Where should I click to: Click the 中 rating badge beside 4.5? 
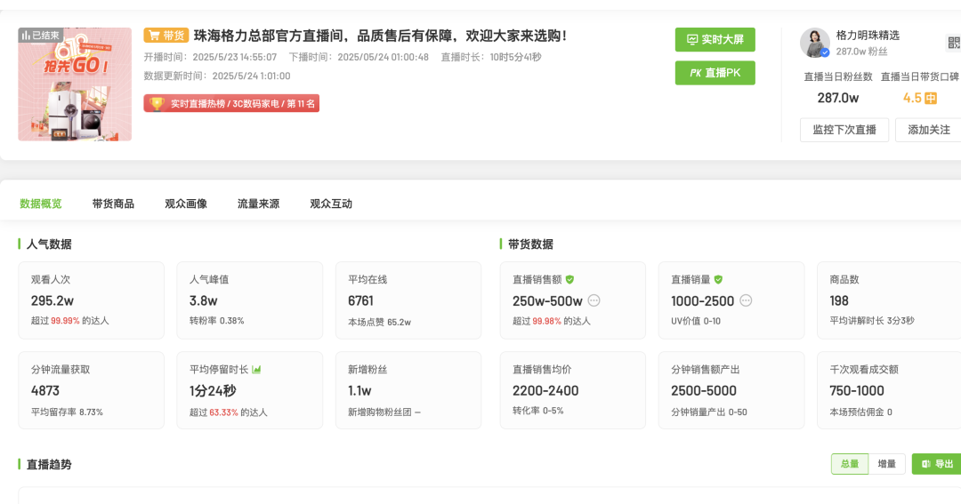pos(931,99)
